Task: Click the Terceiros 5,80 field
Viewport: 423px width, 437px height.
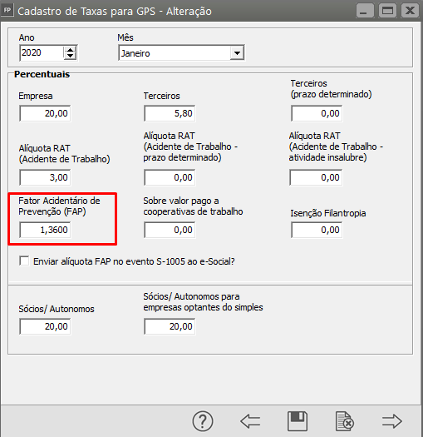Action: point(170,113)
